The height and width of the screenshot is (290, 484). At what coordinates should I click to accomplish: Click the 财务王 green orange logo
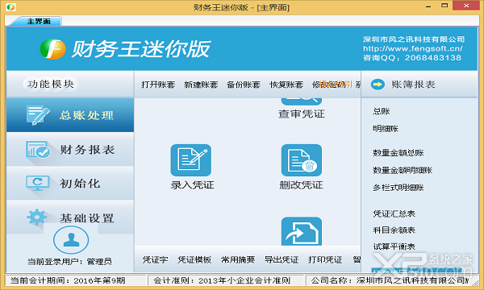coord(52,48)
